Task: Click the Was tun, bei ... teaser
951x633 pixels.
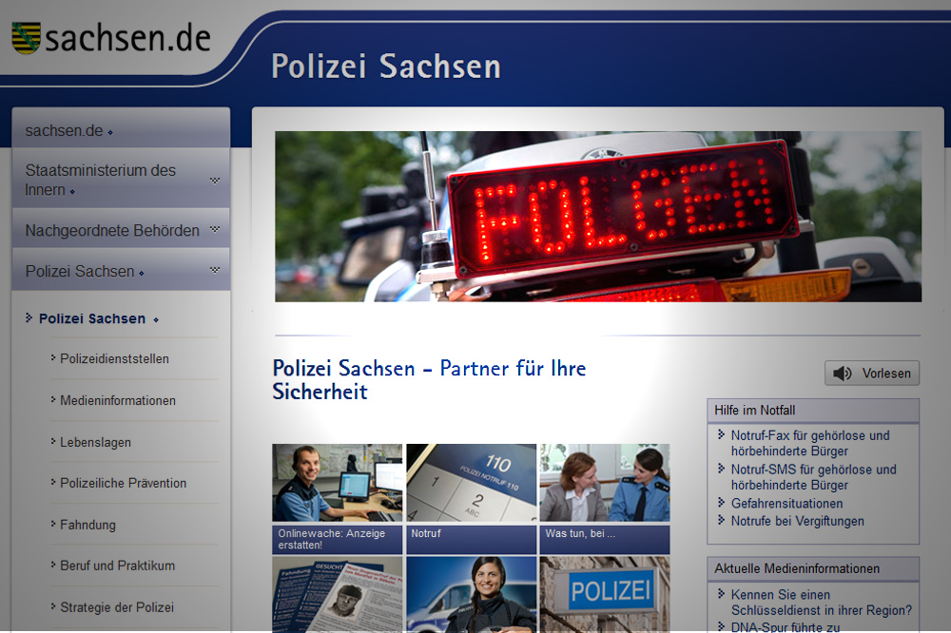Action: pos(604,483)
